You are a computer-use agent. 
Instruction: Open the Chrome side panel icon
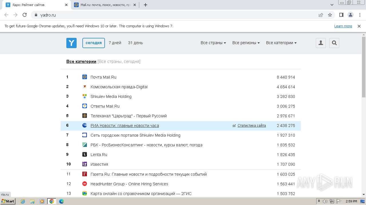(x=341, y=15)
